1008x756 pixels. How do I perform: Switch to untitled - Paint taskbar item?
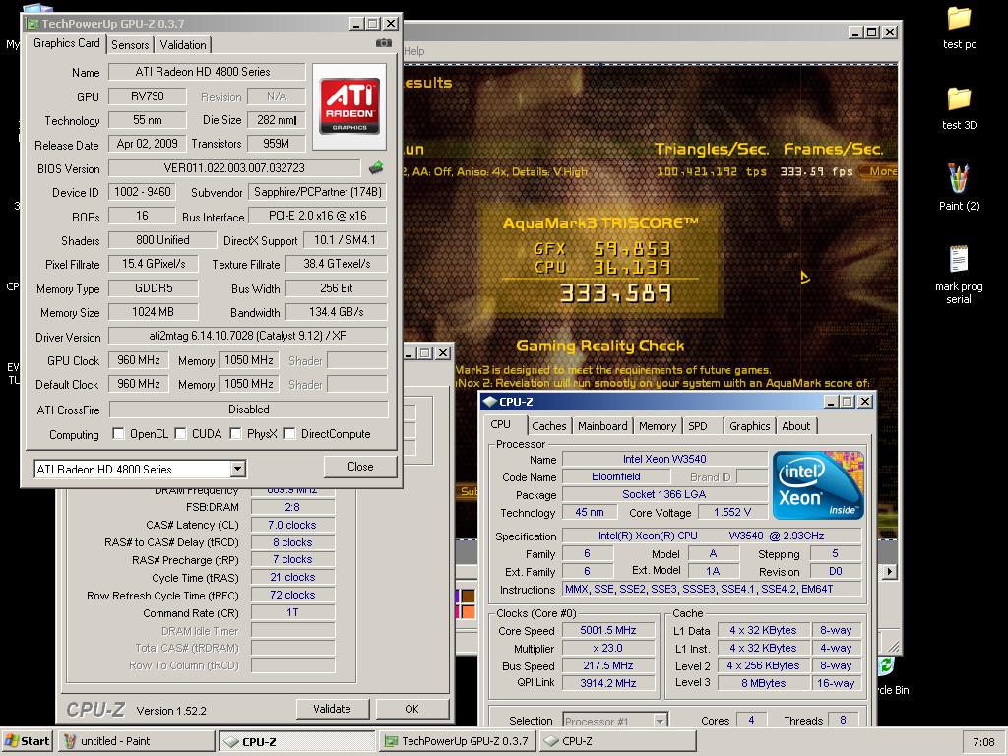136,741
